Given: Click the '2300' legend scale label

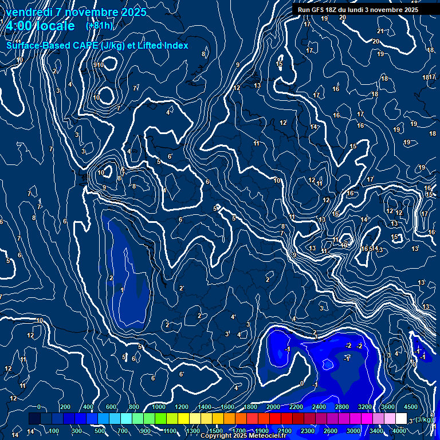Looking at the screenshot, I should click(x=308, y=431).
